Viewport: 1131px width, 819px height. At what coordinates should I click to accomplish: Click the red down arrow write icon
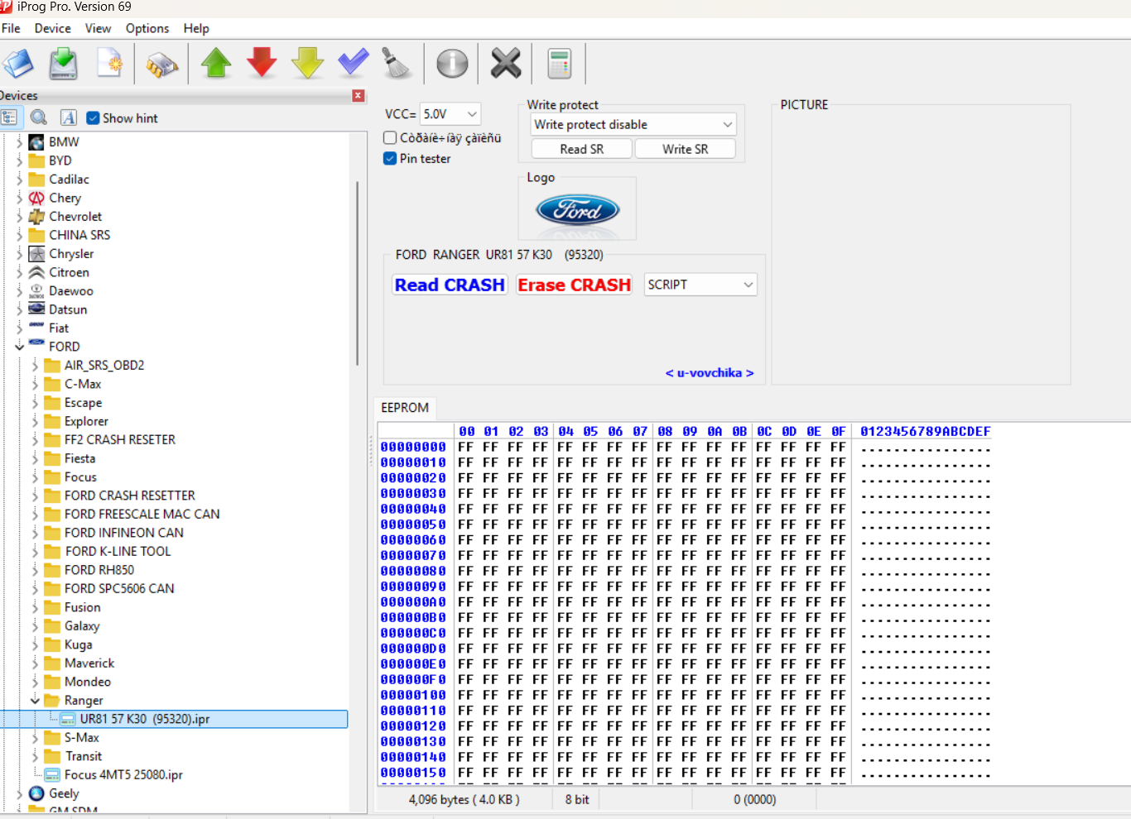point(262,63)
